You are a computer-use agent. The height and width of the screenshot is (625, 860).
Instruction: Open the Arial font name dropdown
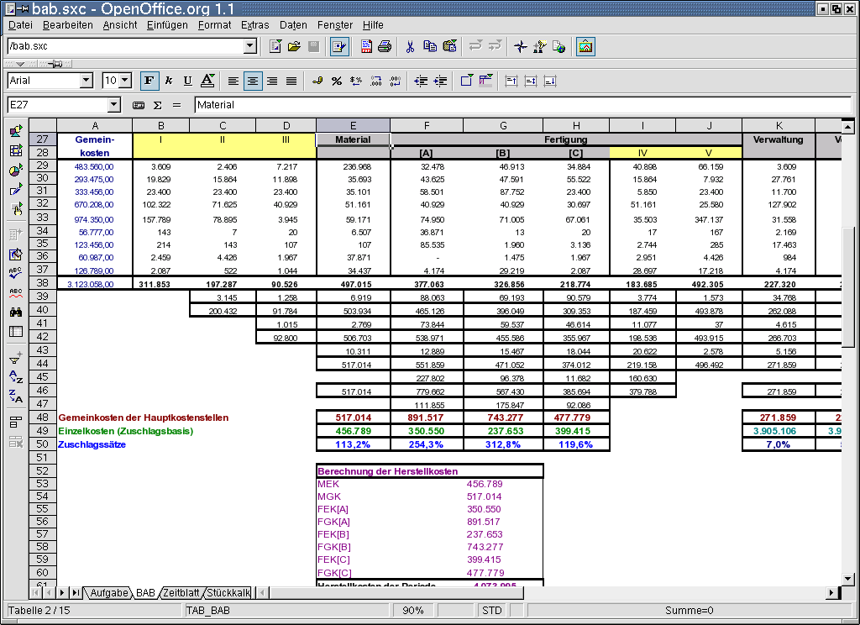[86, 81]
